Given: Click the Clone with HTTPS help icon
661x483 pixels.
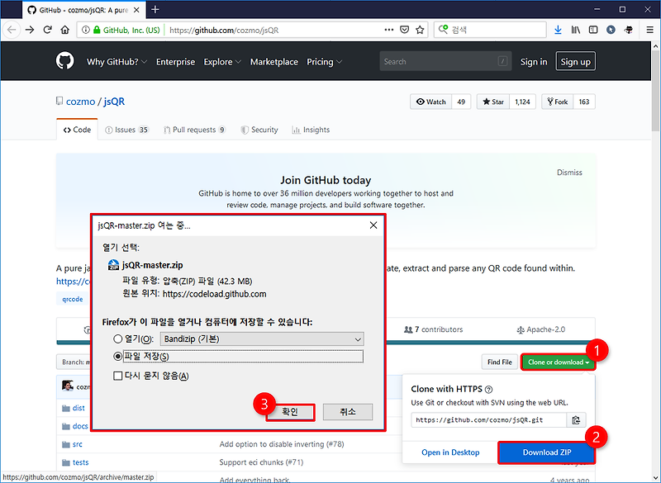Looking at the screenshot, I should point(488,390).
